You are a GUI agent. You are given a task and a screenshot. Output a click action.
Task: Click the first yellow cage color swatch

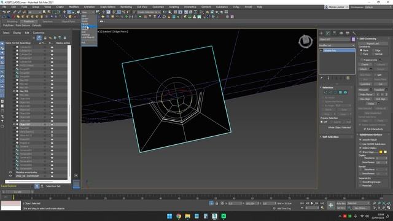pos(381,152)
